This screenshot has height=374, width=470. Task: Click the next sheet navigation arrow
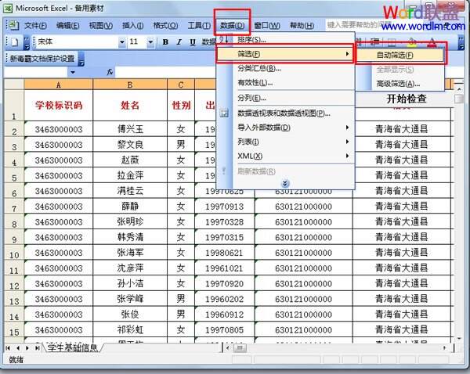pos(27,347)
